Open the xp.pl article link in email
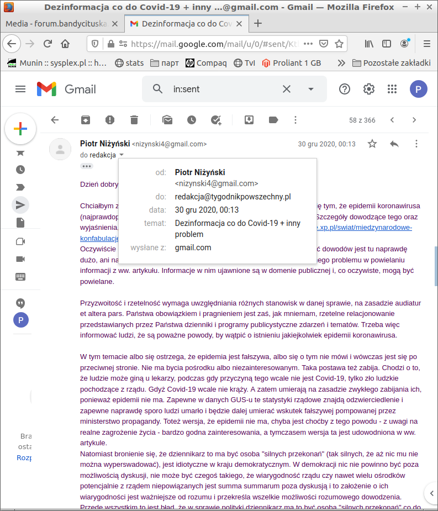Screen dimensions: 438x511 pos(363,228)
